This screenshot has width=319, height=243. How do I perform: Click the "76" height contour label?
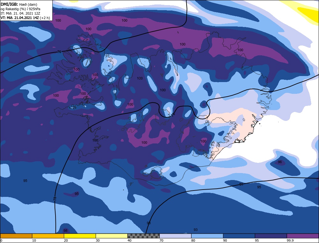(x=59, y=52)
